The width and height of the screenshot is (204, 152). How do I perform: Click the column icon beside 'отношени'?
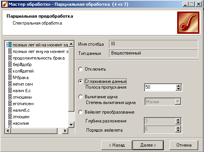tap(10, 97)
